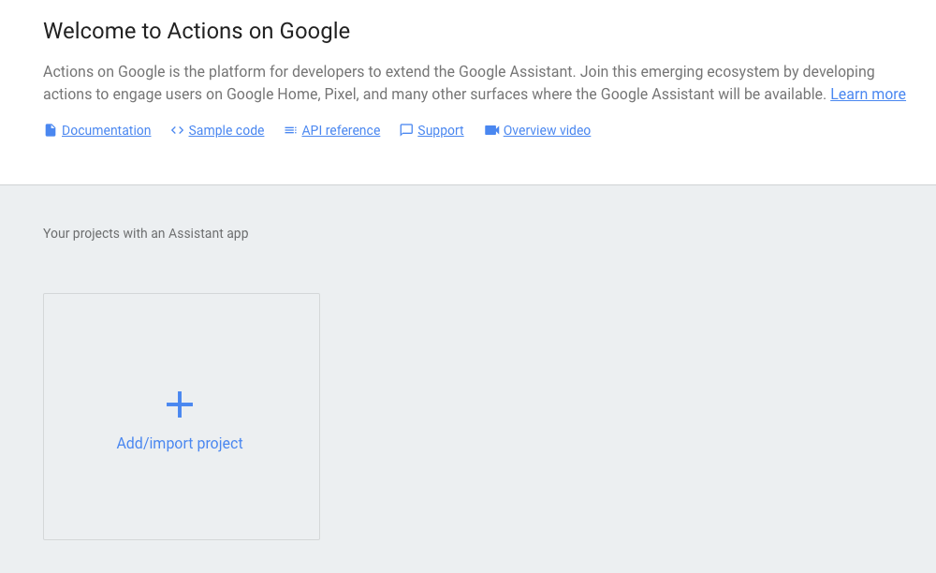Click the blue plus icon
Screen dimensions: 936x573
pyautogui.click(x=180, y=404)
